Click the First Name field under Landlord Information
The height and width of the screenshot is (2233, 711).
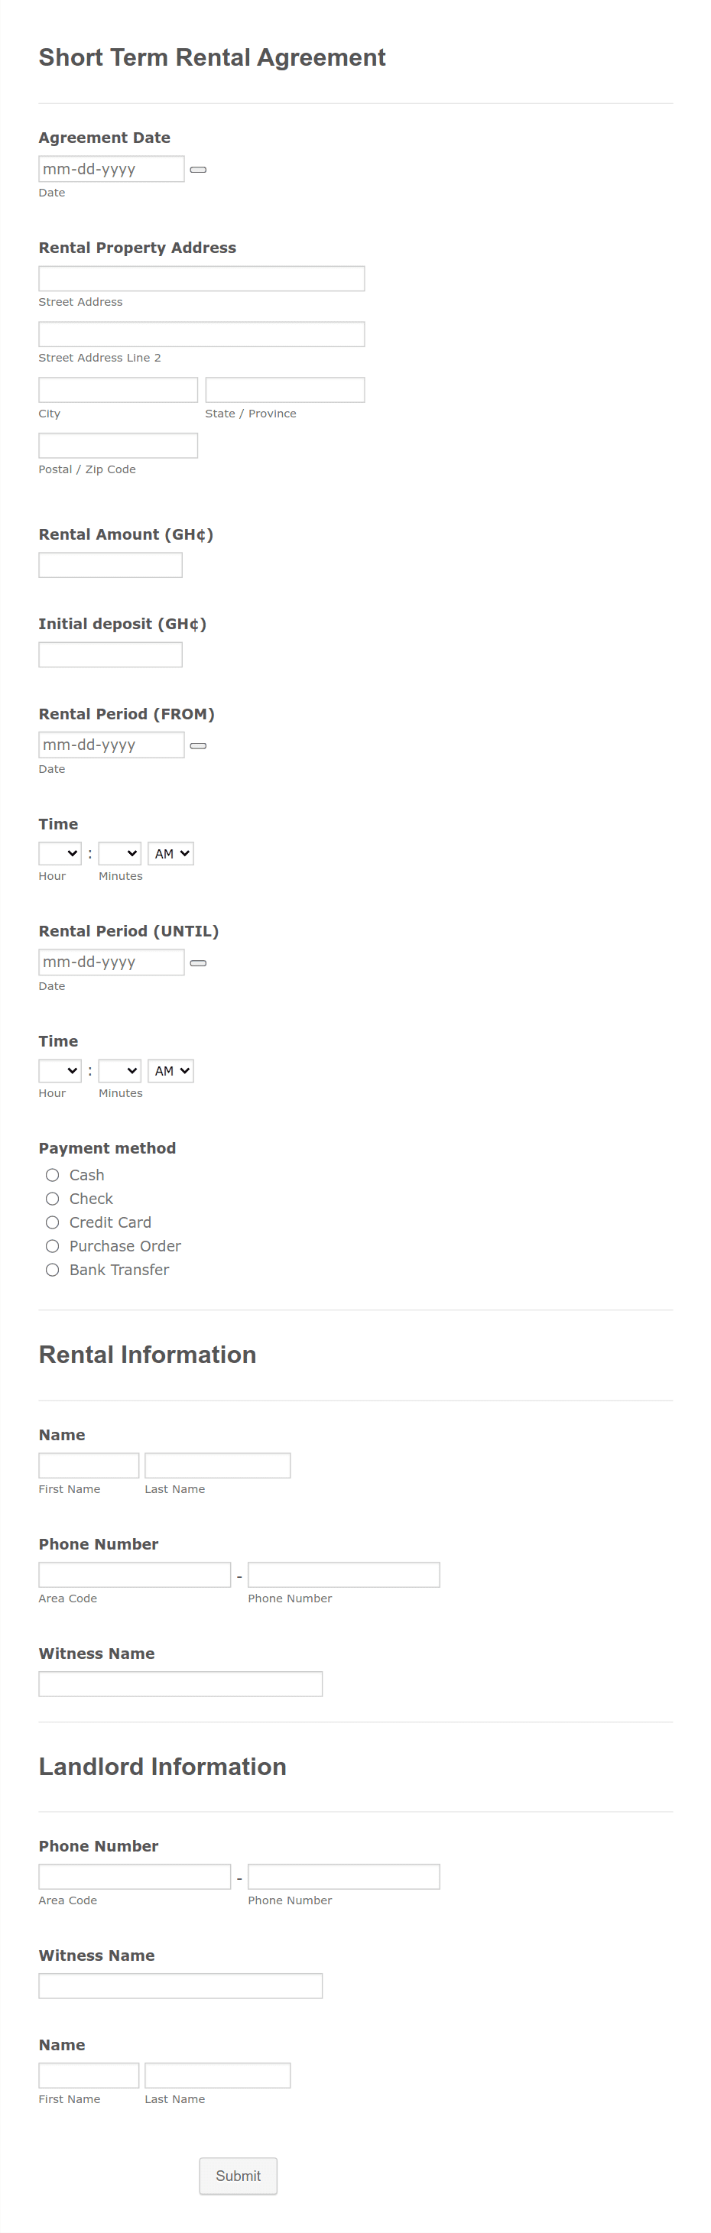89,2074
